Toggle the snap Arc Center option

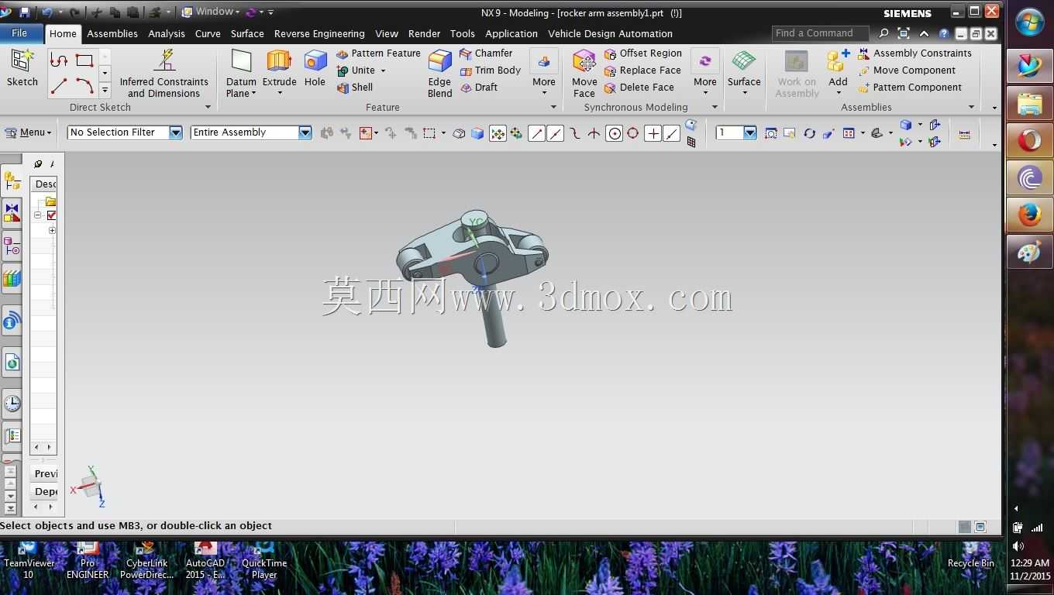coord(614,133)
